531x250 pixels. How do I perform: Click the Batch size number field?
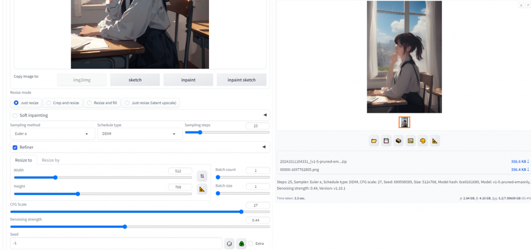258,186
